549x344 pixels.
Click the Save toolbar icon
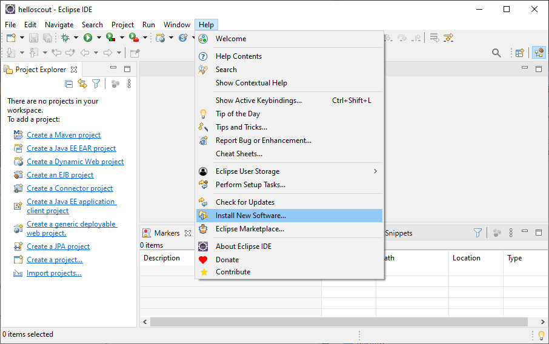point(33,38)
